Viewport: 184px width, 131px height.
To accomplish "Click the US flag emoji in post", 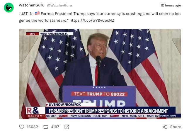I will pyautogui.click(x=37, y=13).
